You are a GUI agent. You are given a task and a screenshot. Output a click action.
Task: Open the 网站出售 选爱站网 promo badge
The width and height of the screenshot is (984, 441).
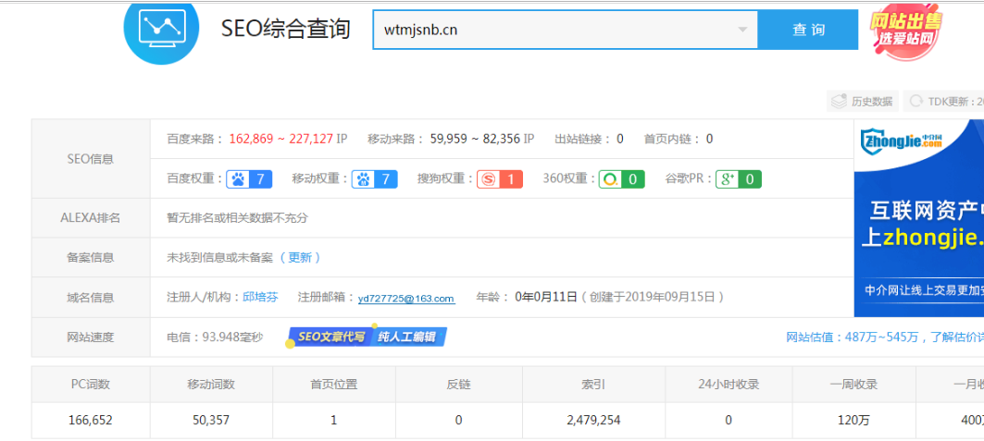point(905,31)
